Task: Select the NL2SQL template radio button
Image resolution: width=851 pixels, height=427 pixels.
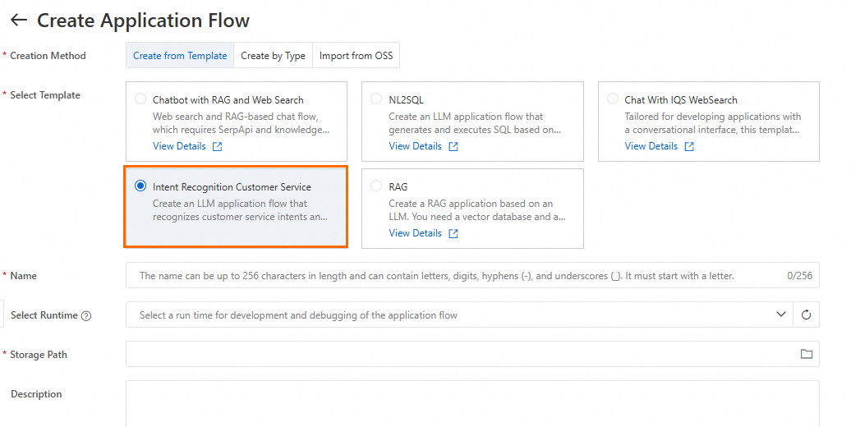Action: (376, 99)
